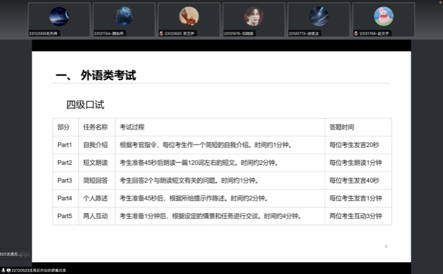Viewport: 443px width, 274px height.
Task: Click the 四级口试 subtitle text
Action: [x=86, y=105]
